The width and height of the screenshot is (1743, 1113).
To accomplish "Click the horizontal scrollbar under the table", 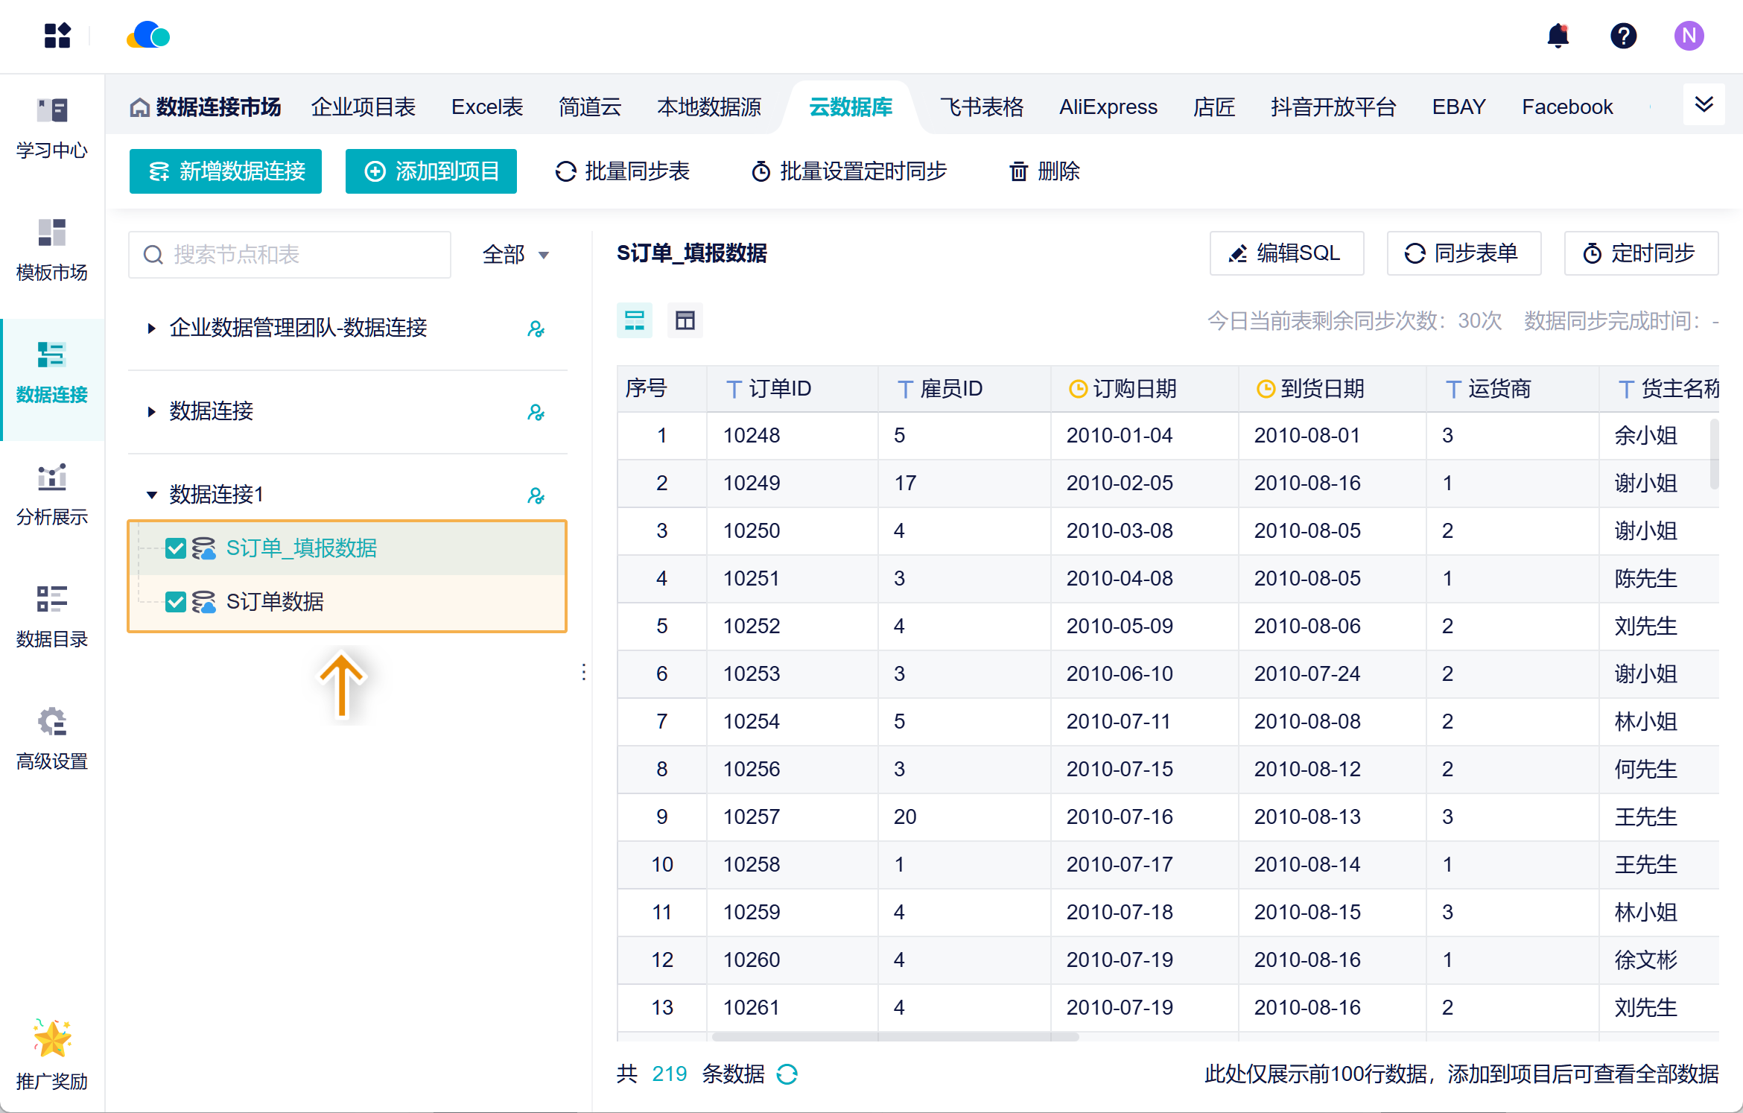I will pos(895,1036).
